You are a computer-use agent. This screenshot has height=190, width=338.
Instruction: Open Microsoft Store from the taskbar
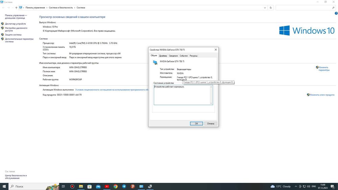pyautogui.click(x=90, y=186)
